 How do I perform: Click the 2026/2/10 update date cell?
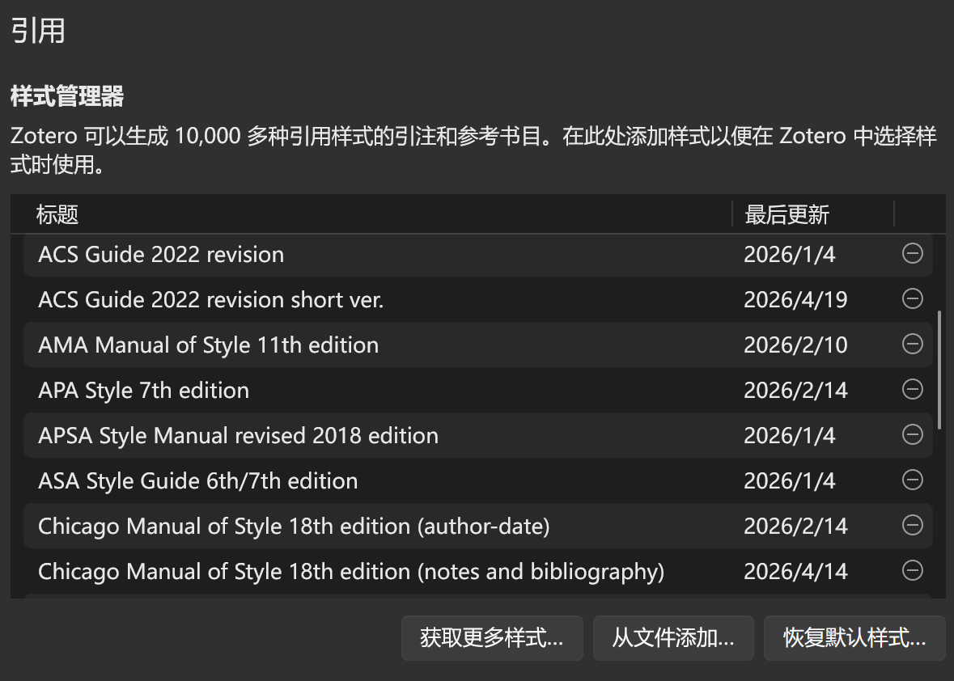pyautogui.click(x=795, y=345)
